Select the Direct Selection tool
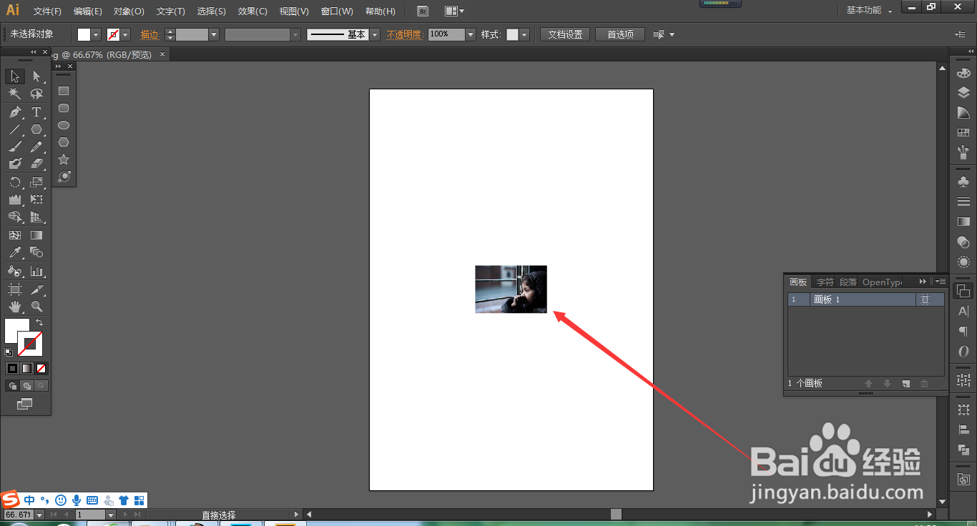 click(x=37, y=76)
